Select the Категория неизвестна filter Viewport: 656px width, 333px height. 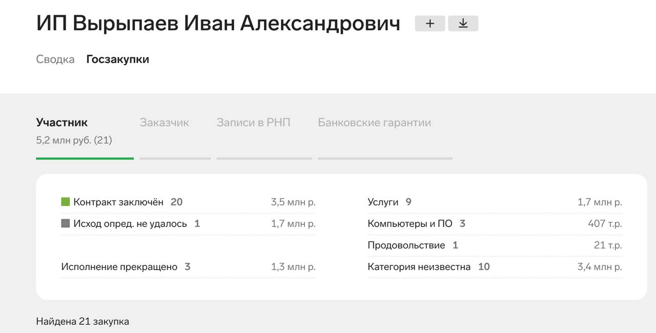[419, 267]
